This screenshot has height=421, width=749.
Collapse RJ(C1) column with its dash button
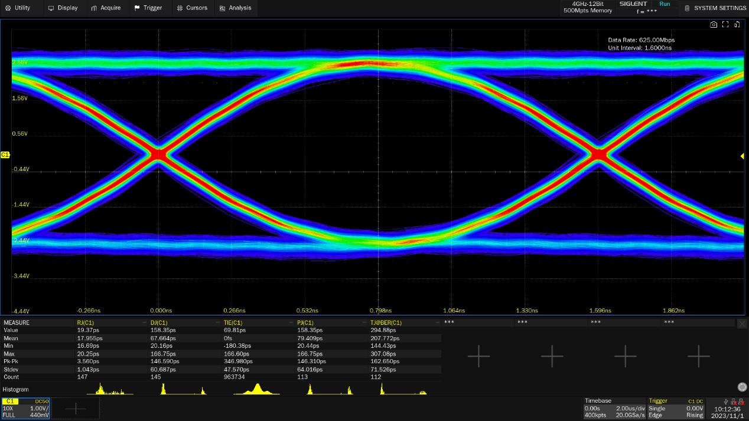point(144,323)
